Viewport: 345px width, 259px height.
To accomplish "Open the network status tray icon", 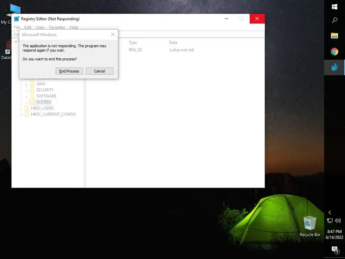I will pos(330,221).
